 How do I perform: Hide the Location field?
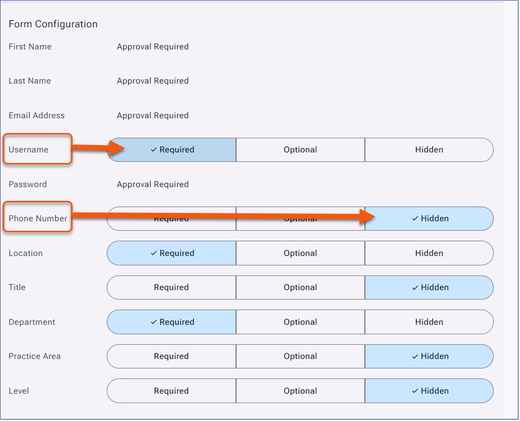[x=429, y=253]
